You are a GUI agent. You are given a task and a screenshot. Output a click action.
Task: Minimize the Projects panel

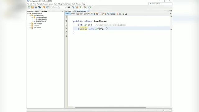63,11
